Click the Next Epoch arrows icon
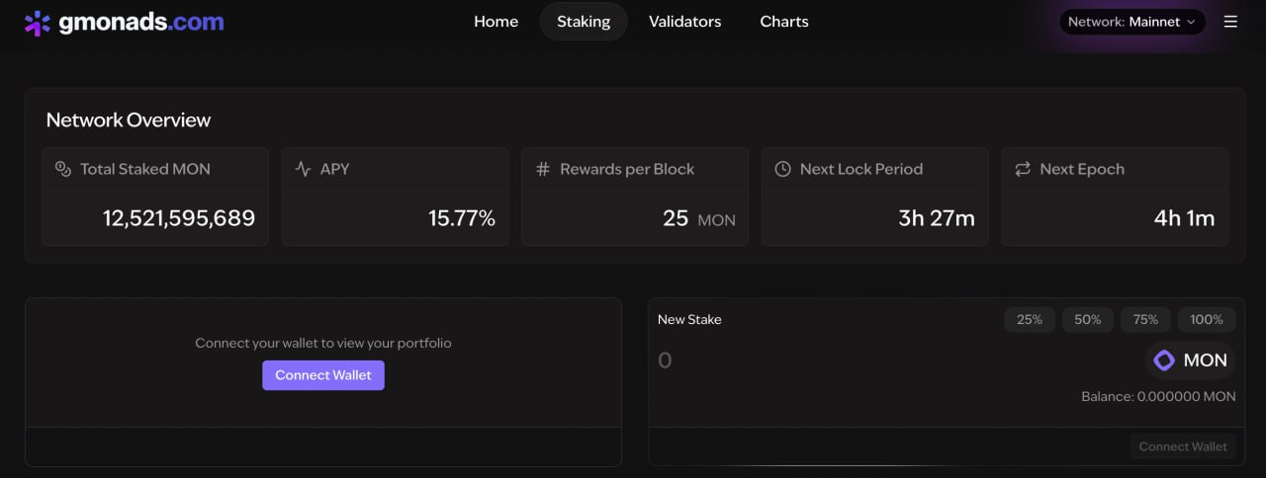The width and height of the screenshot is (1266, 478). coord(1023,169)
